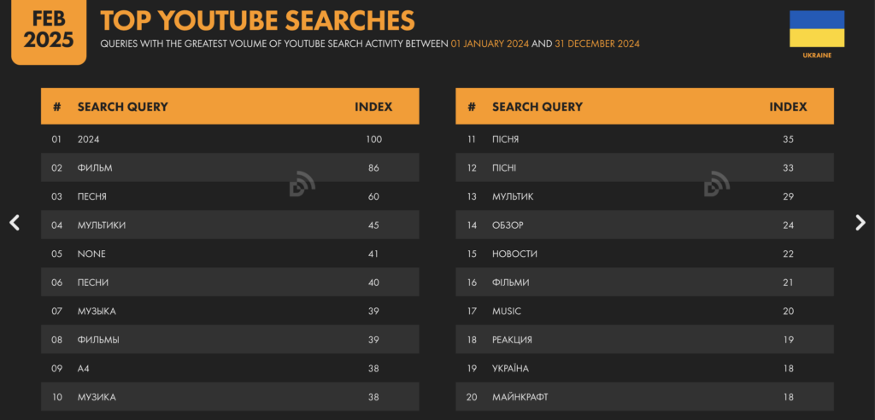Select the 'ФИЛЬМ' search query
Image resolution: width=875 pixels, height=420 pixels.
pos(95,168)
